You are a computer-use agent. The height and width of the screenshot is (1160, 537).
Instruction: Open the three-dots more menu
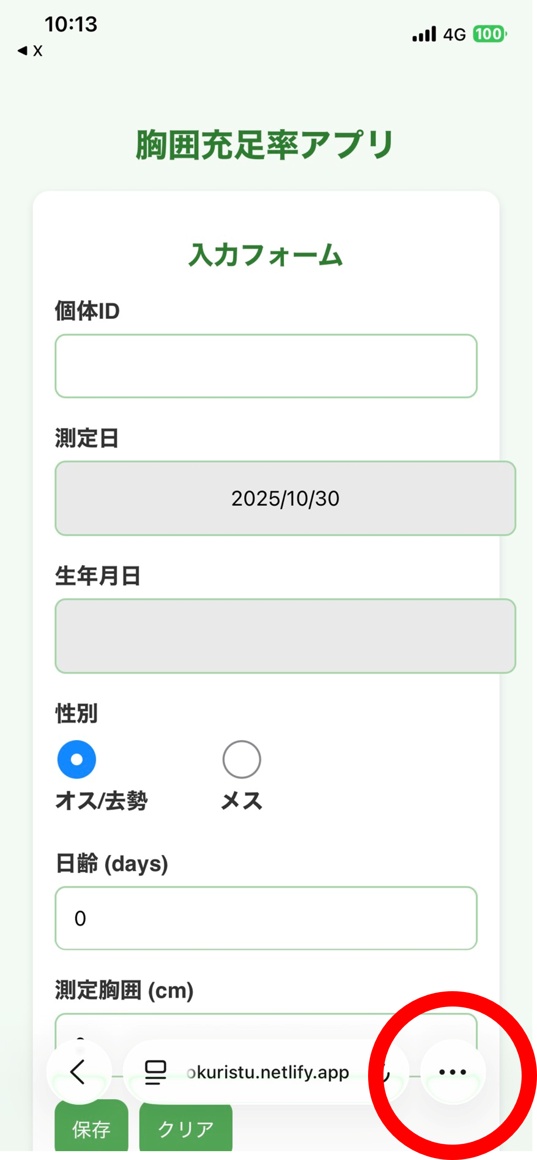[452, 1072]
